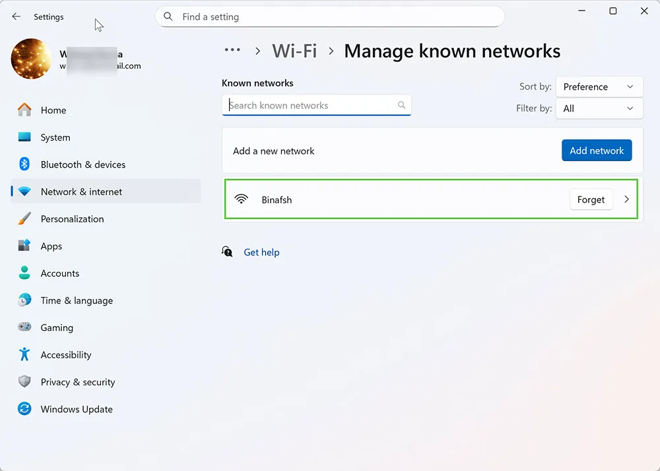The image size is (660, 471).
Task: Open the Get help link
Action: (x=261, y=252)
